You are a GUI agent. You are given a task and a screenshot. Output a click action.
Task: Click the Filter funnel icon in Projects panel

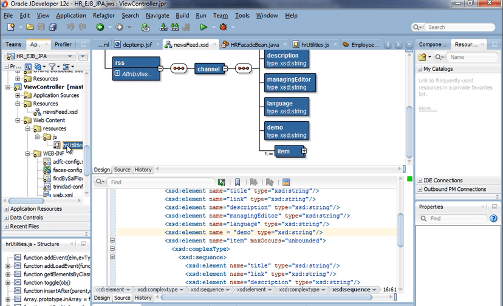point(52,67)
